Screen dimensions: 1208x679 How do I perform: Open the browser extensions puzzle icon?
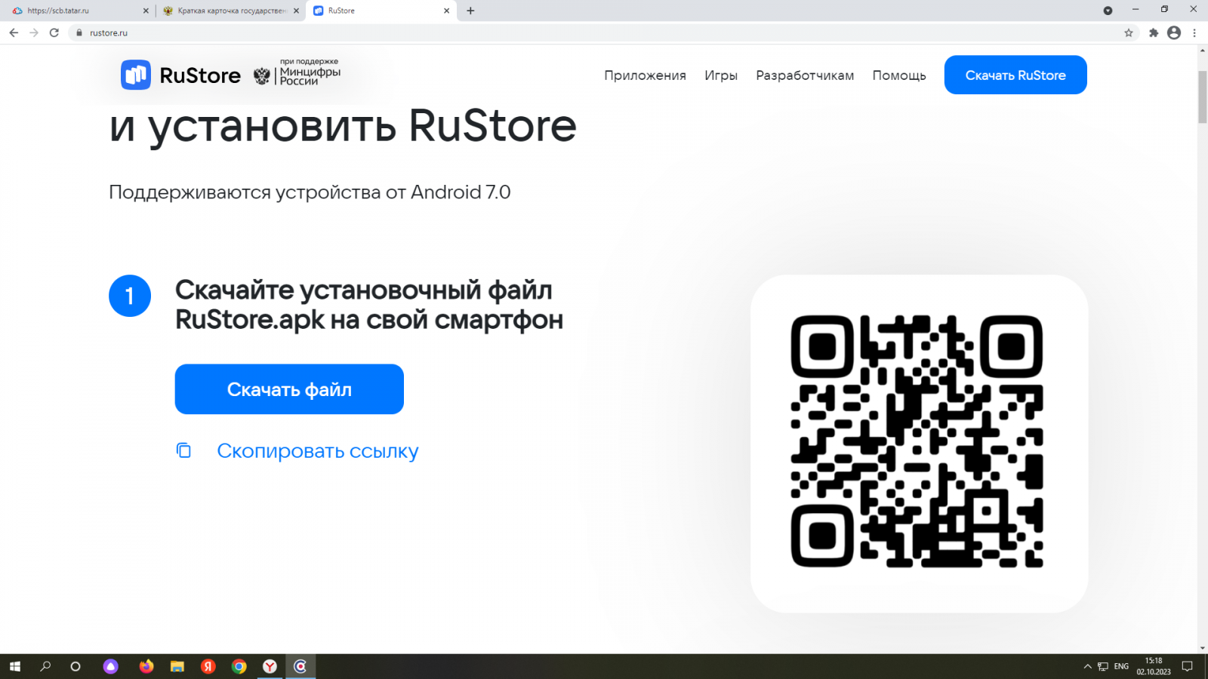coord(1153,33)
